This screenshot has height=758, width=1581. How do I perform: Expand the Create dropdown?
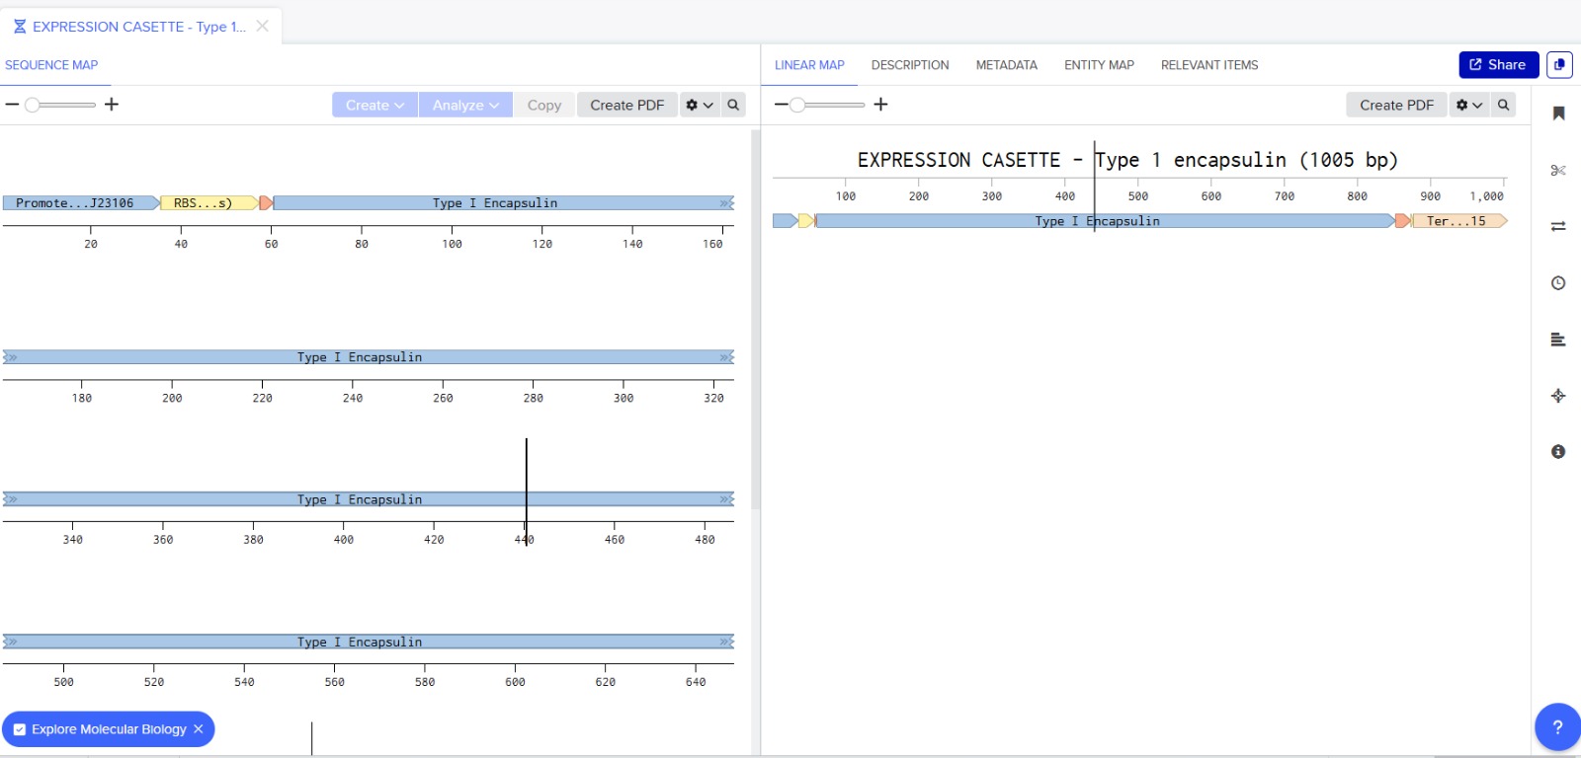tap(374, 106)
